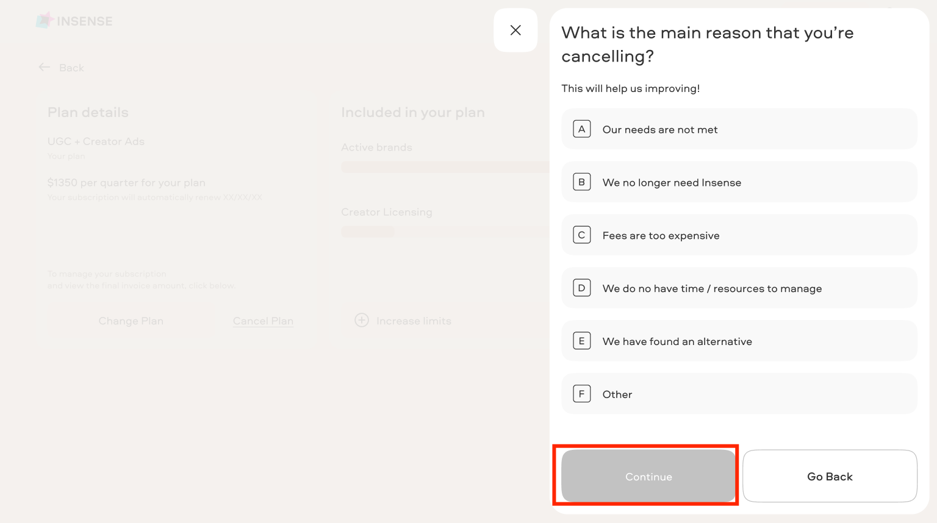The height and width of the screenshot is (523, 937).
Task: Click the letter A key badge
Action: (x=582, y=129)
